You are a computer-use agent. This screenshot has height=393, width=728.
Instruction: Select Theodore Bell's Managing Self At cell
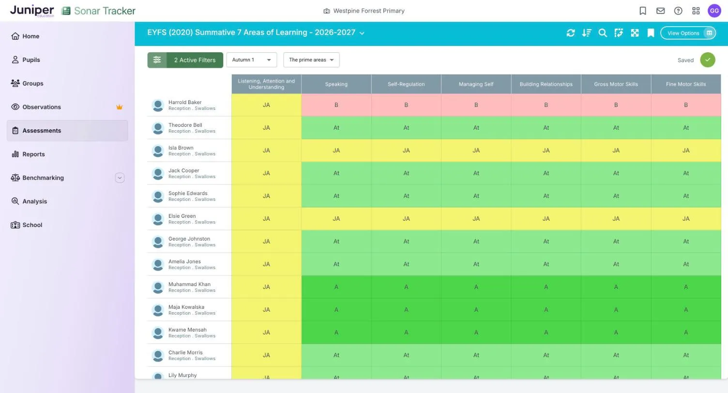pos(476,128)
